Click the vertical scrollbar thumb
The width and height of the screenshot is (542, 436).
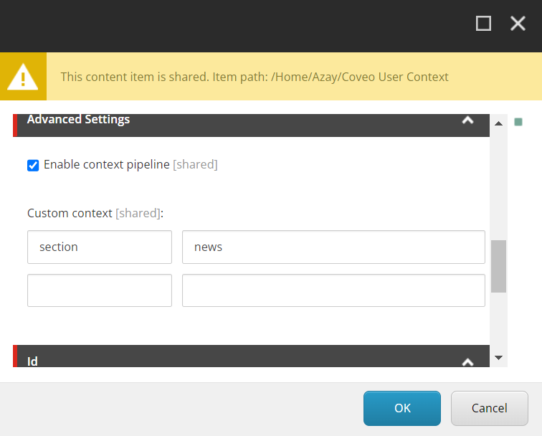[x=498, y=266]
